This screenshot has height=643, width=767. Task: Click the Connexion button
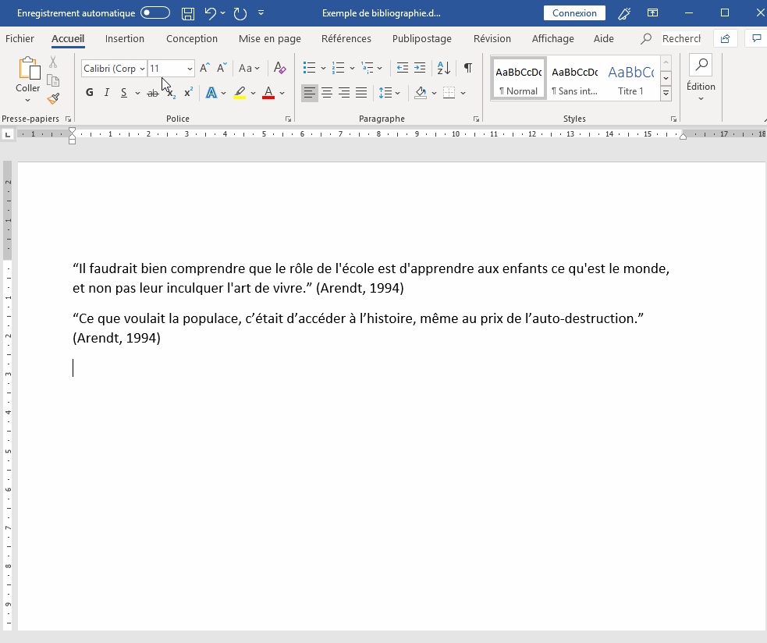click(574, 13)
